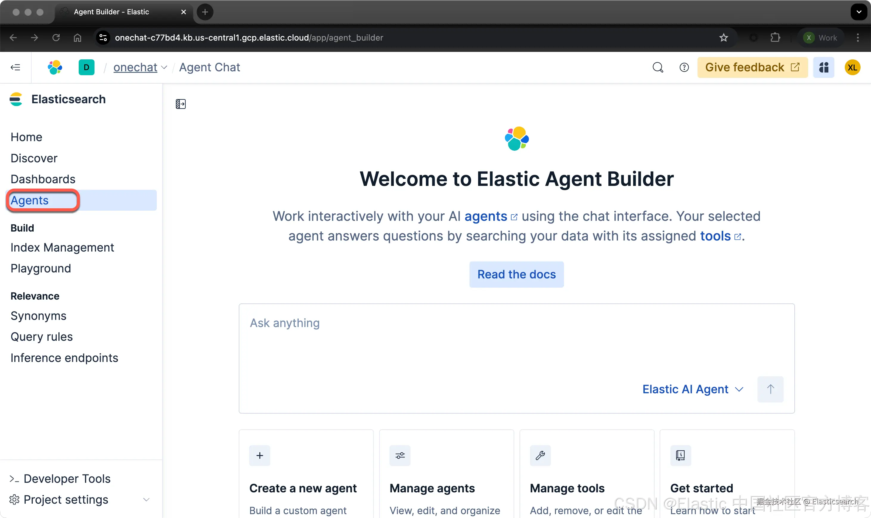Click the Elastic logo in header
This screenshot has width=871, height=518.
pyautogui.click(x=55, y=67)
